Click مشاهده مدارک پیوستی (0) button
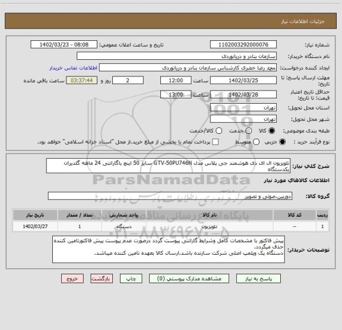The width and height of the screenshot is (342, 330). pos(189,278)
